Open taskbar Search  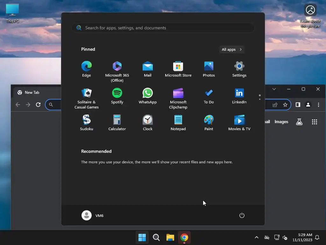pyautogui.click(x=156, y=237)
